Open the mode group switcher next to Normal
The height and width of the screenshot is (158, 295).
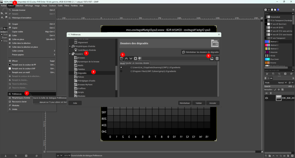coord(291,82)
